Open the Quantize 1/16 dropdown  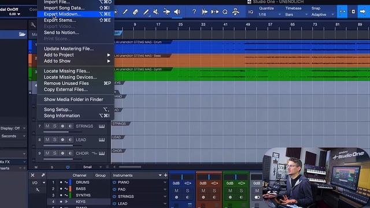pyautogui.click(x=269, y=14)
